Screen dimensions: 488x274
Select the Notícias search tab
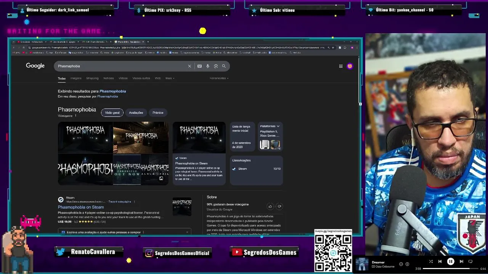[109, 78]
